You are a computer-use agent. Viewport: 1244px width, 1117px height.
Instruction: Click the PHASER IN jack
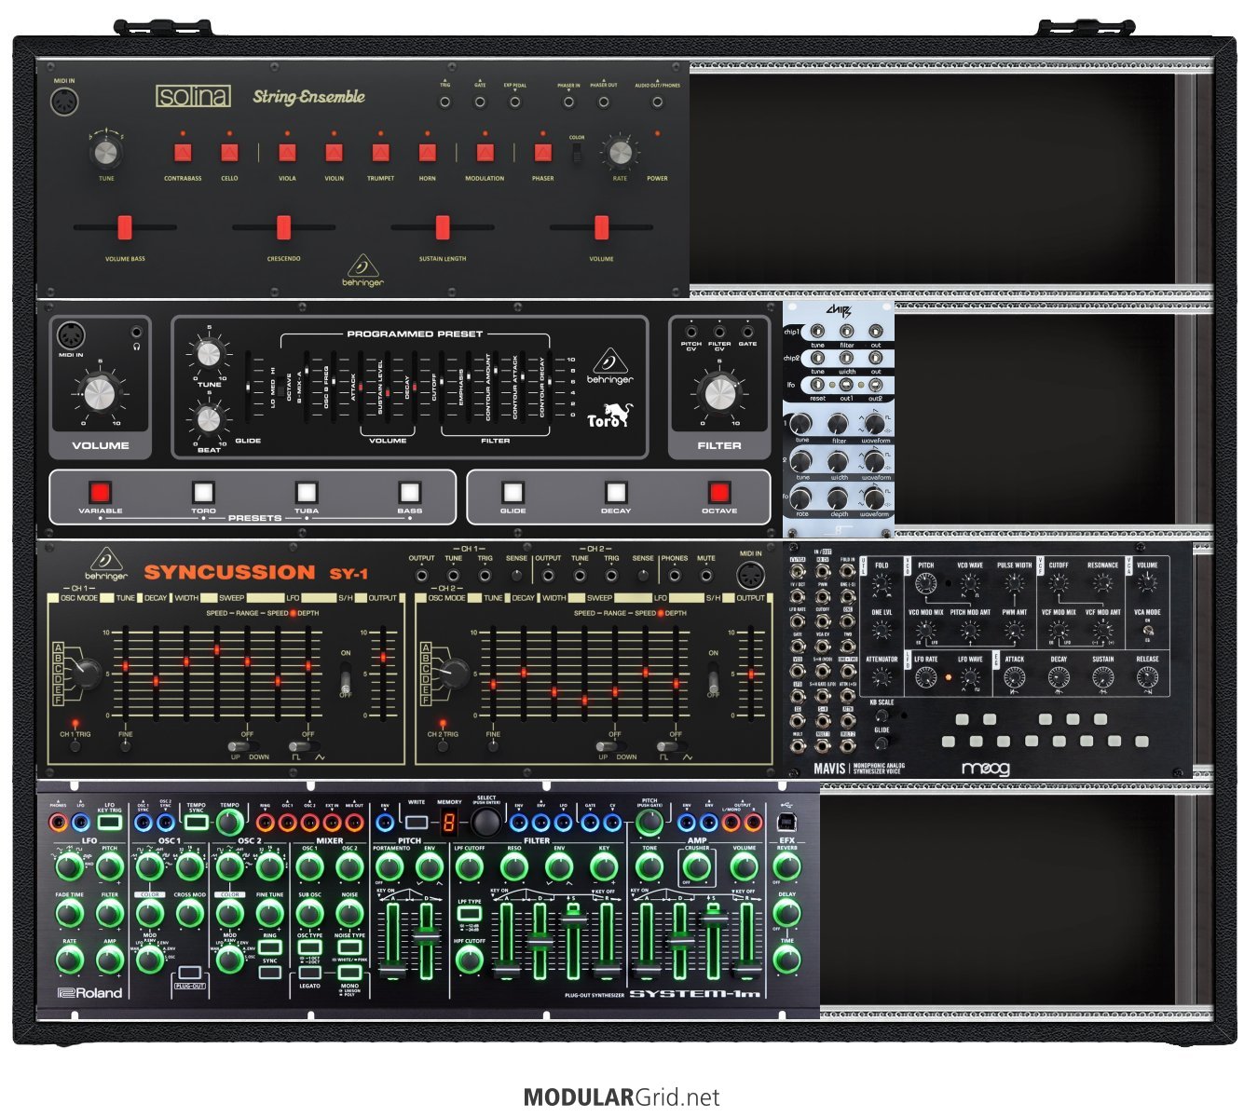(568, 102)
